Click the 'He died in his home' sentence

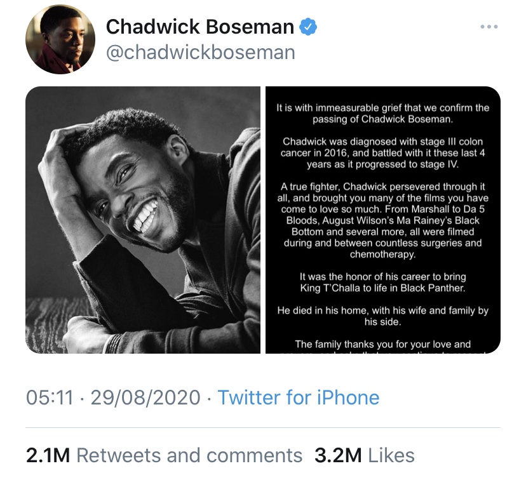(383, 316)
